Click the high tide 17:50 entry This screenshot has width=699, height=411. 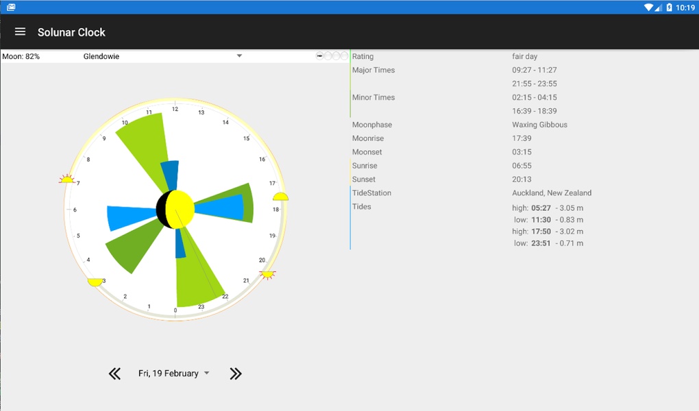pyautogui.click(x=548, y=232)
